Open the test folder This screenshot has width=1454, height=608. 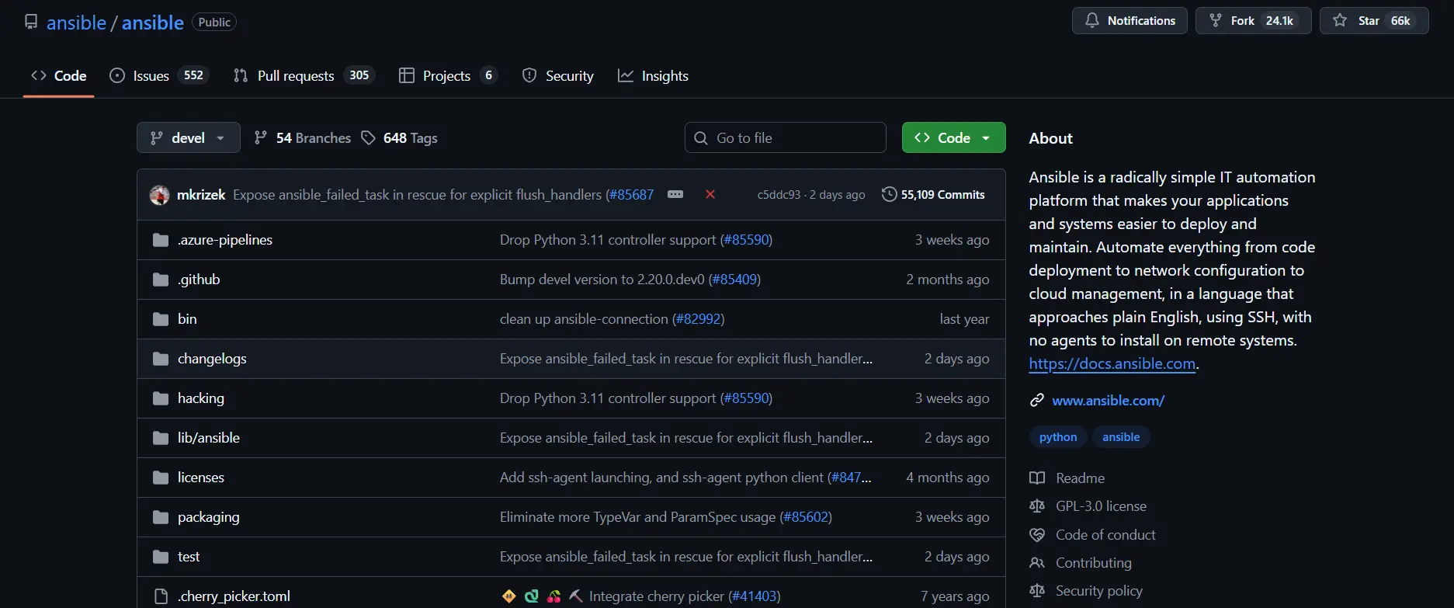(189, 557)
